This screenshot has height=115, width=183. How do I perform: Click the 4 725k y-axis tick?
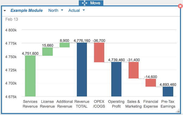click(x=11, y=70)
